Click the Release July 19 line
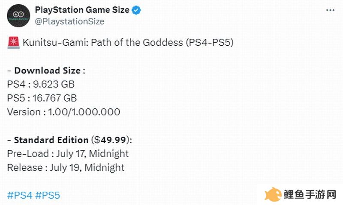Screen dimensions: 343x205 point(66,168)
